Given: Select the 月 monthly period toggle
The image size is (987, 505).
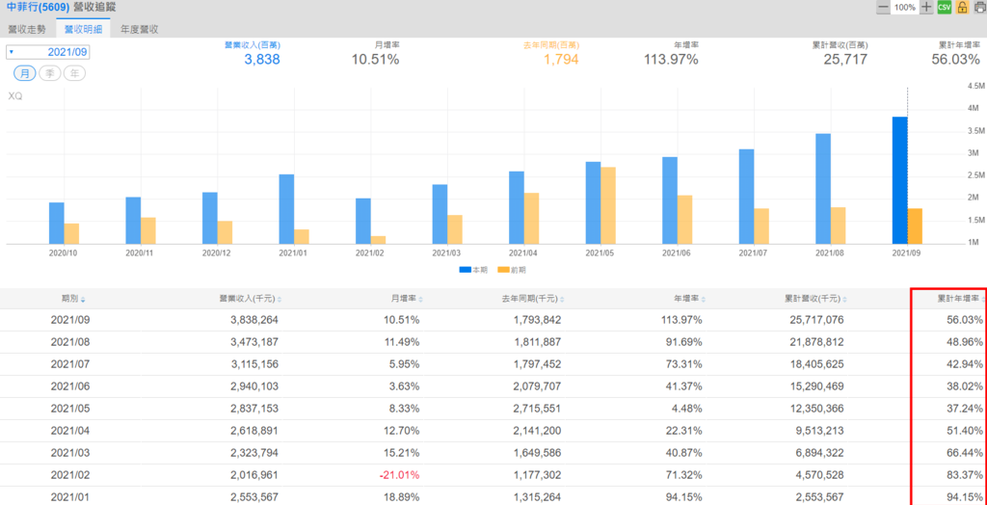Looking at the screenshot, I should tap(25, 73).
